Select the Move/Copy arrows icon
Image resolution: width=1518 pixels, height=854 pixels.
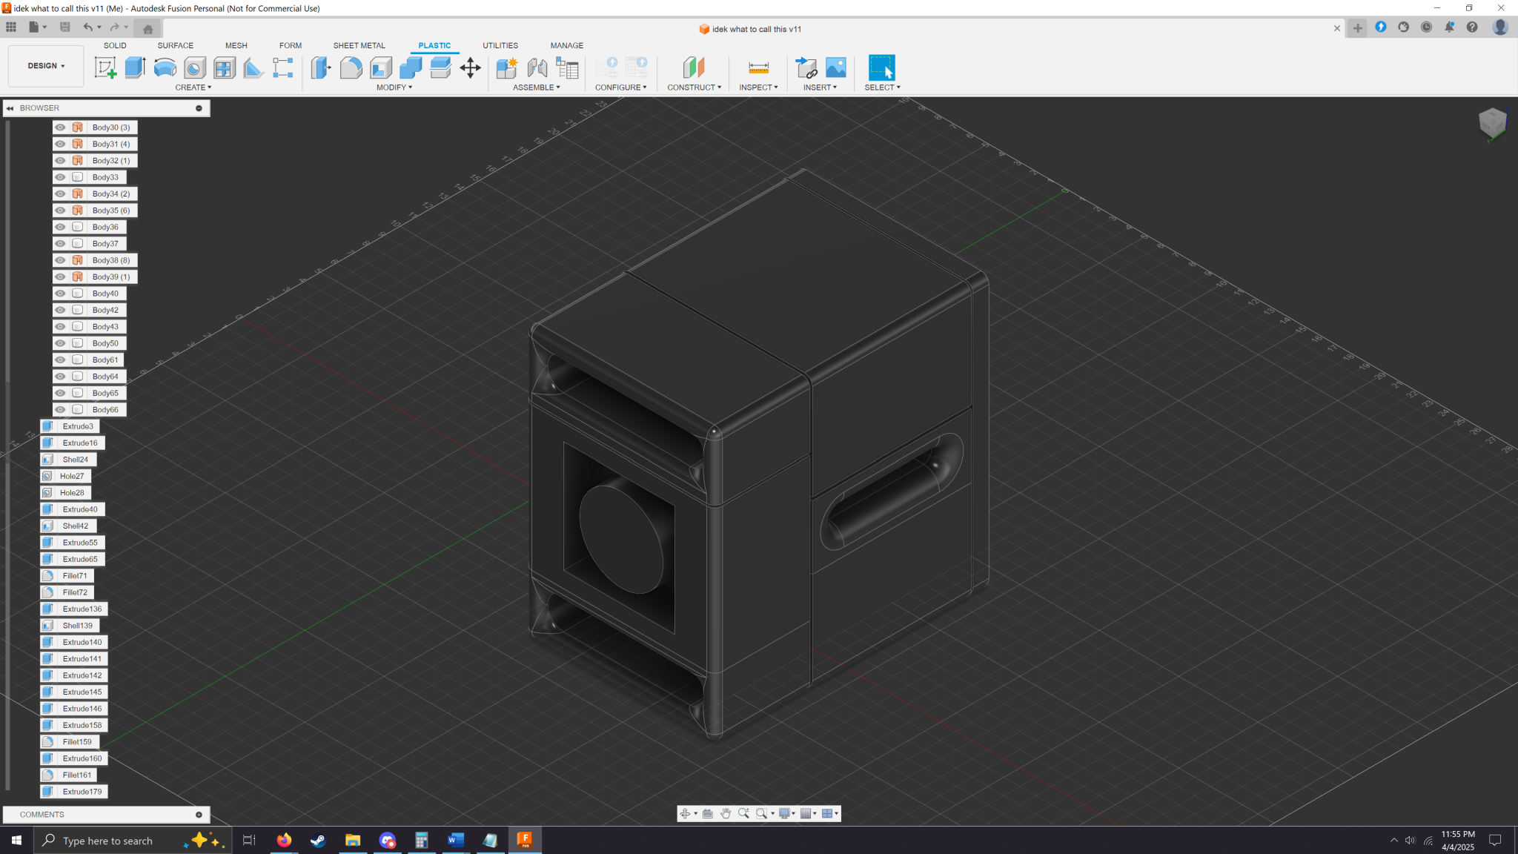(470, 68)
